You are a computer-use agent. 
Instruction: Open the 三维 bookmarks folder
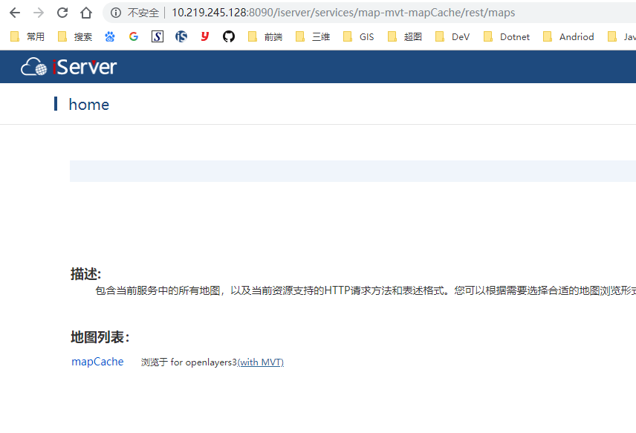(313, 37)
